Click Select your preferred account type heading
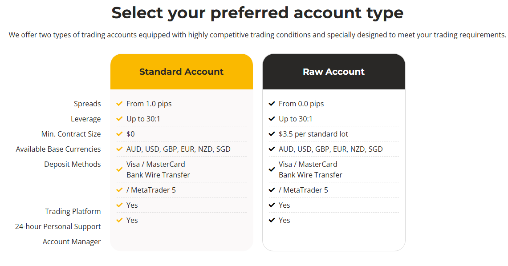Screen dimensions: 508x266 pos(257,13)
